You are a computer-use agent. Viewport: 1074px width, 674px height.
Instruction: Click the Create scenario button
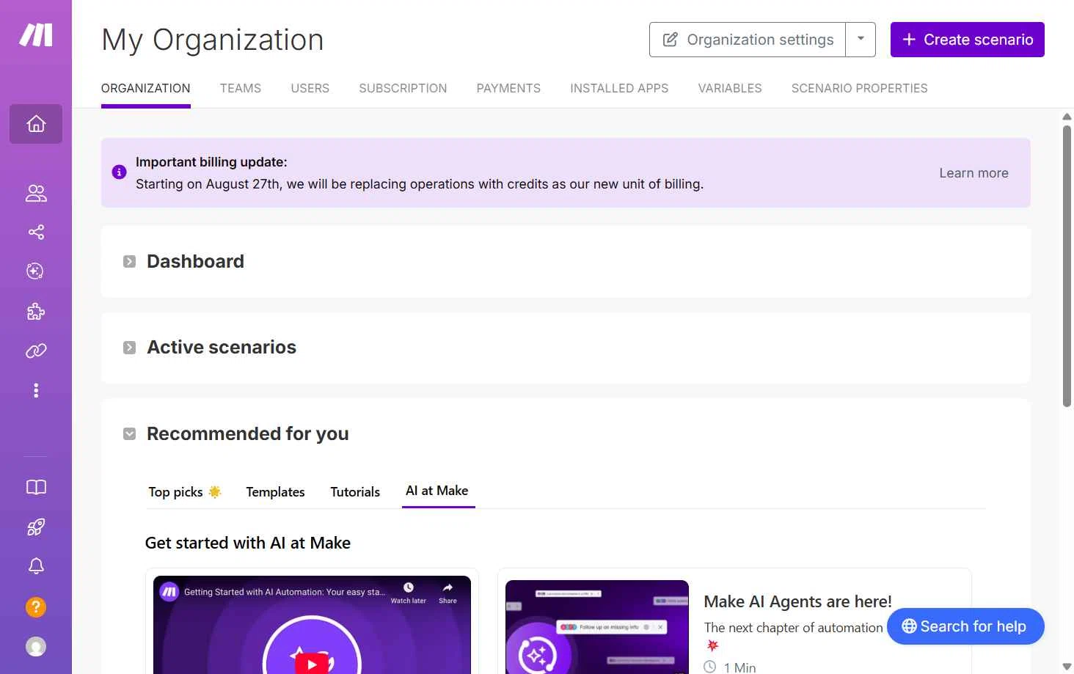(x=968, y=40)
